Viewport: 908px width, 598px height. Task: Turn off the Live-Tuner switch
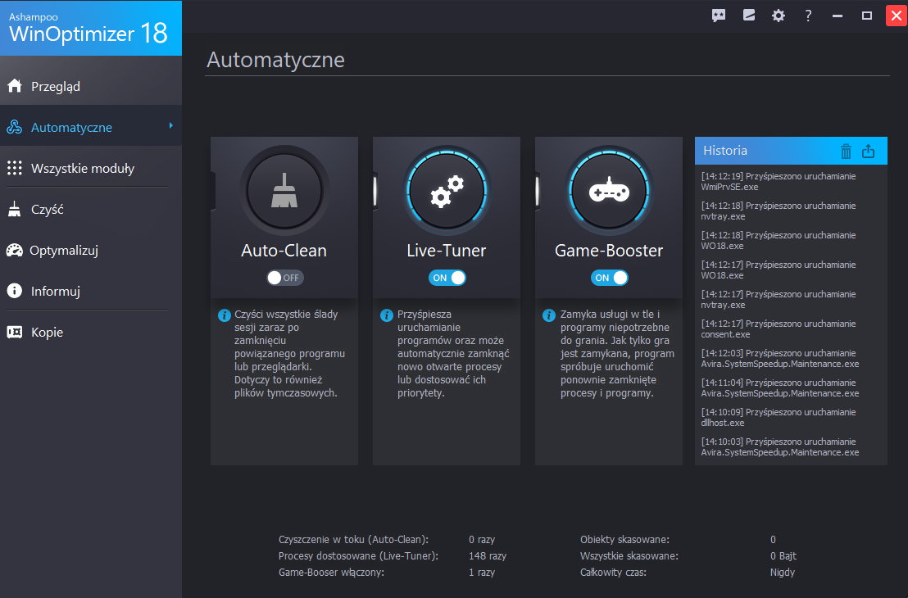[447, 278]
